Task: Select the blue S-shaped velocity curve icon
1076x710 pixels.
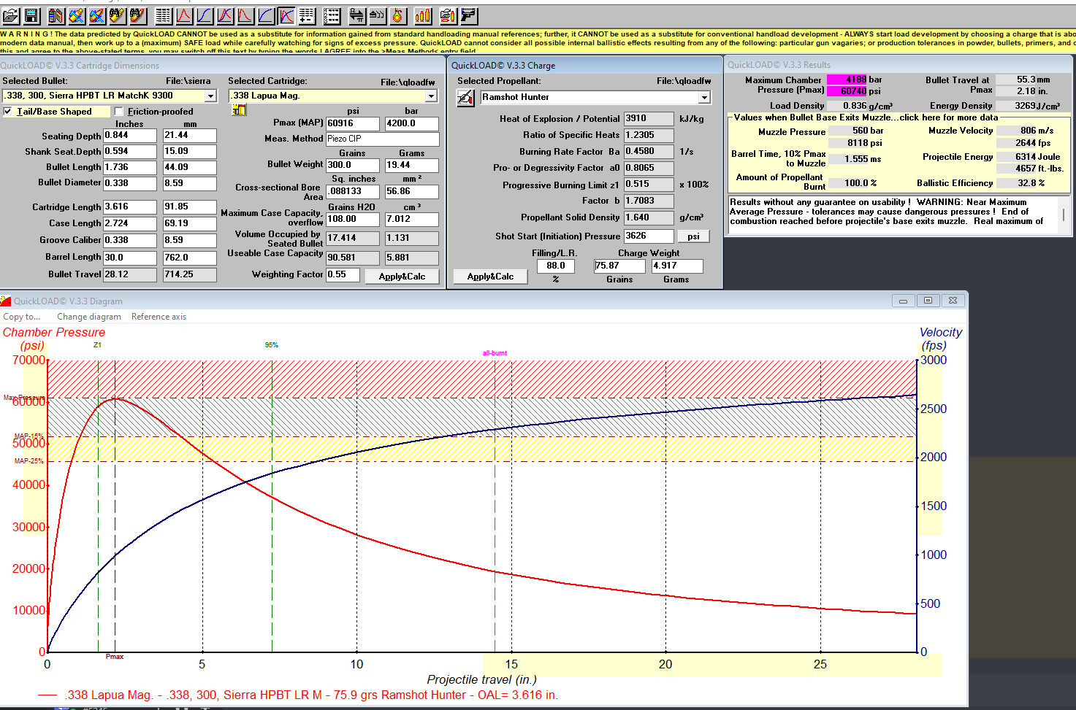Action: pyautogui.click(x=204, y=15)
